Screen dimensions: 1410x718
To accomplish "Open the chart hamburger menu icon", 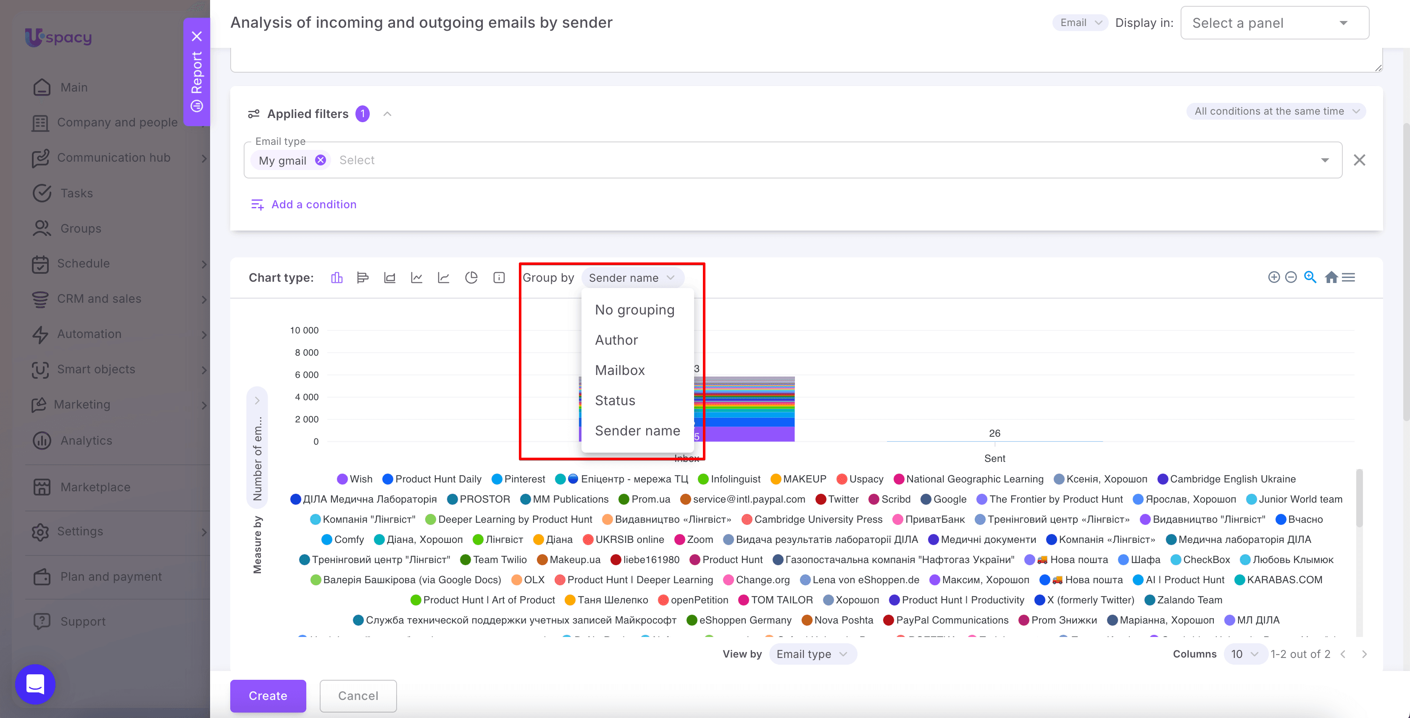I will (1349, 277).
